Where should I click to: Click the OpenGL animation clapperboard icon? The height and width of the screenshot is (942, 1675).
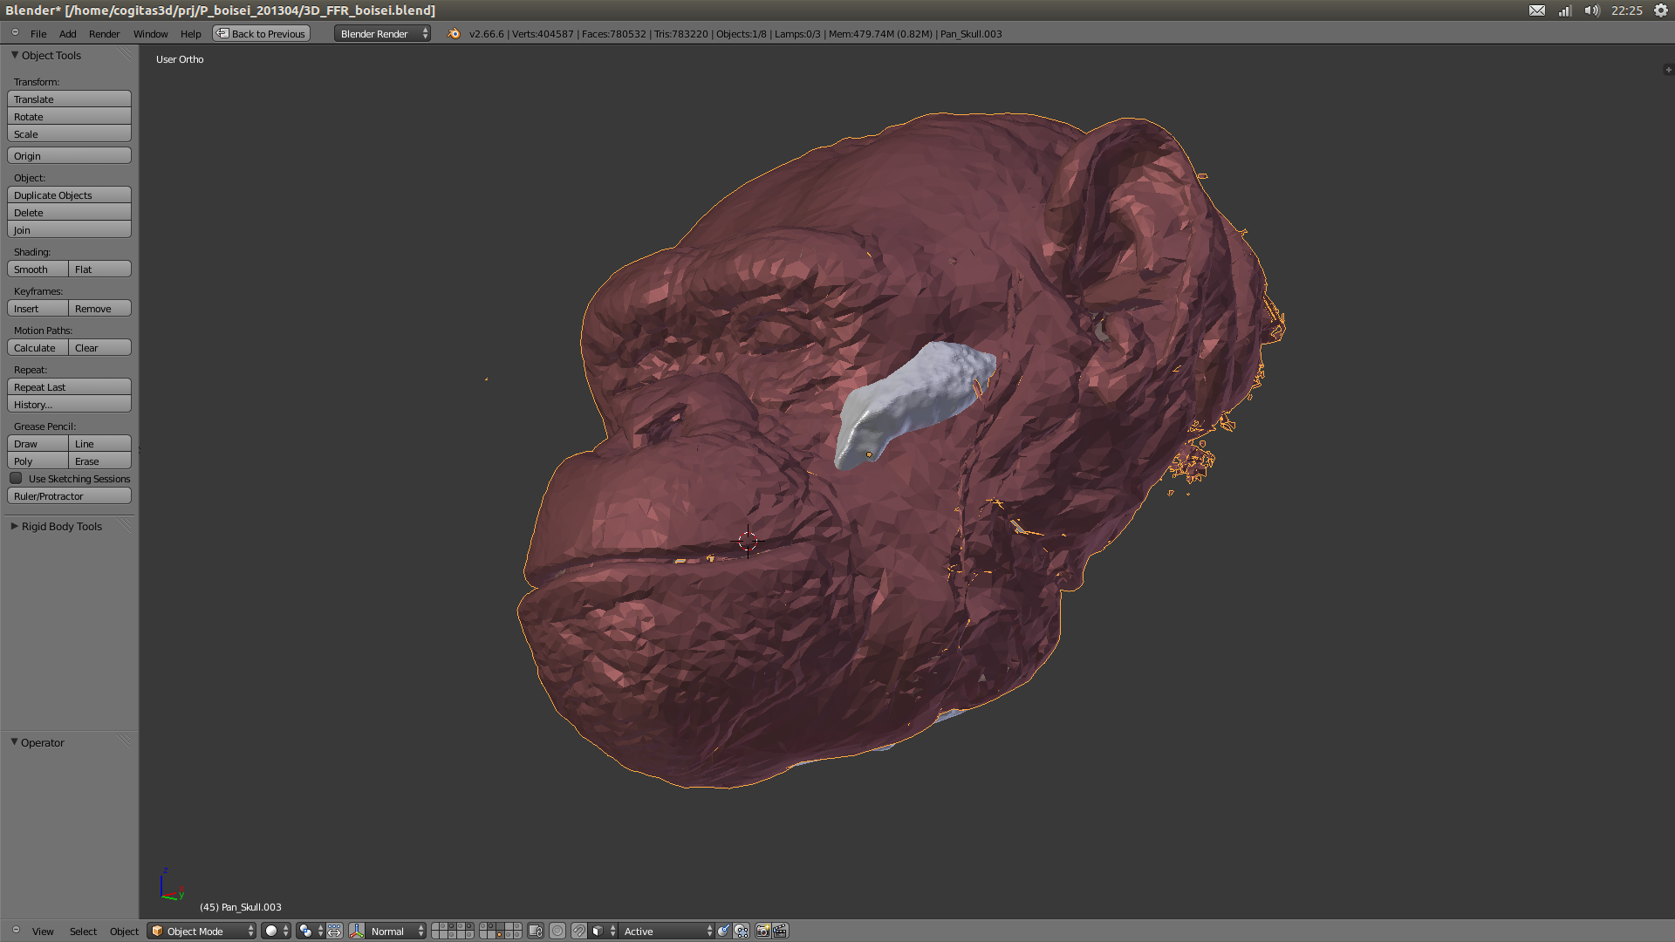click(780, 931)
